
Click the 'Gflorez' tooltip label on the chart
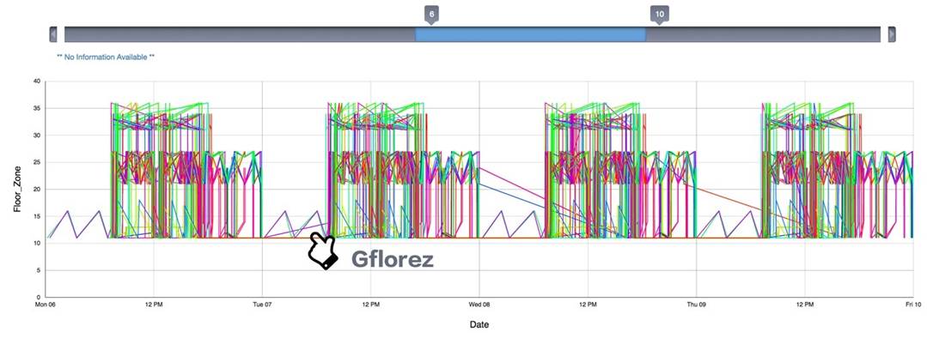[393, 259]
